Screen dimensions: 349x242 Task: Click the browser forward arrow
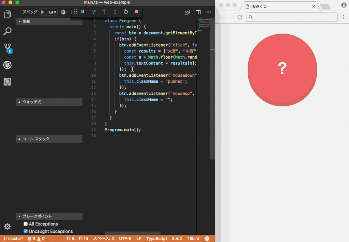tap(231, 17)
